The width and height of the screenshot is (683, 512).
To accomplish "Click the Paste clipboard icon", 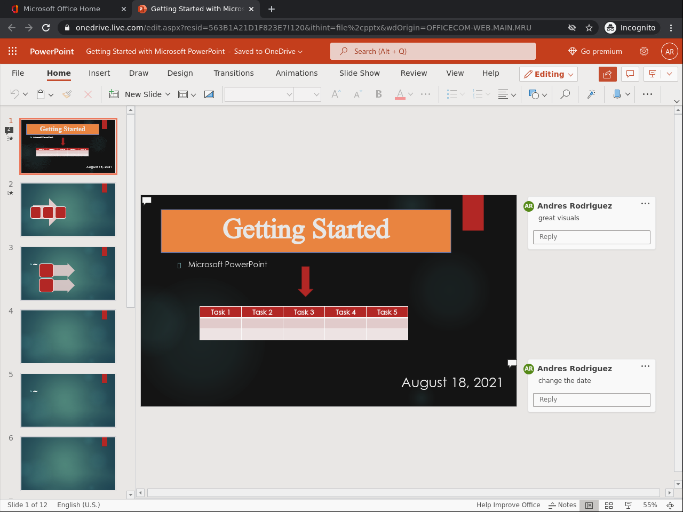I will (41, 94).
